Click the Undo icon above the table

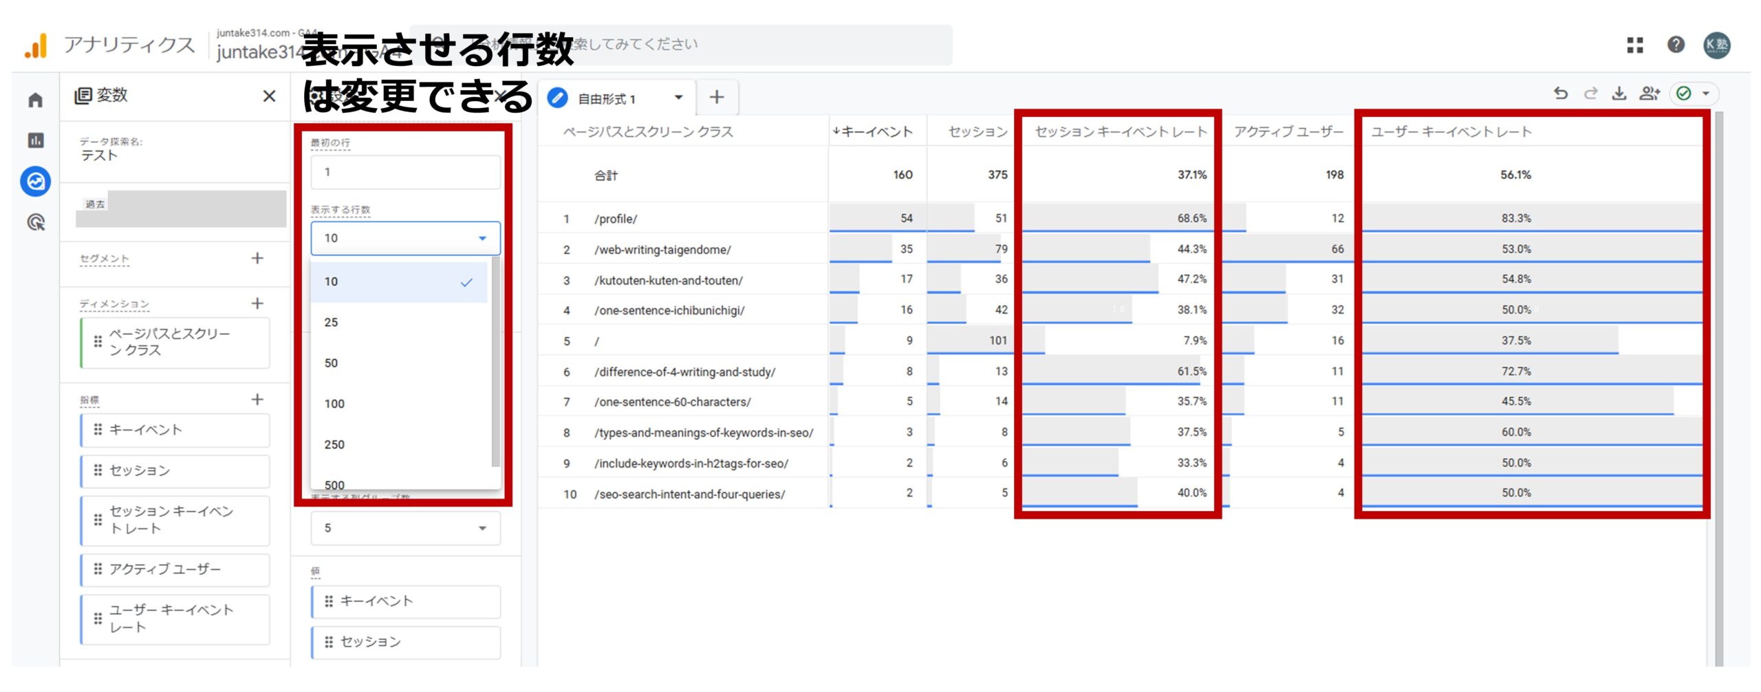click(1562, 94)
